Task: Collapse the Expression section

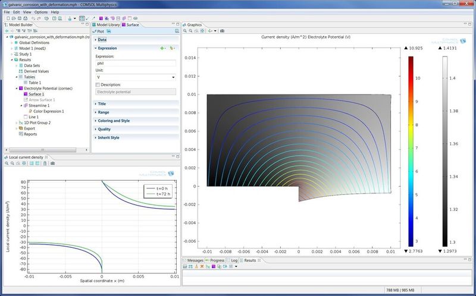Action: 107,48
